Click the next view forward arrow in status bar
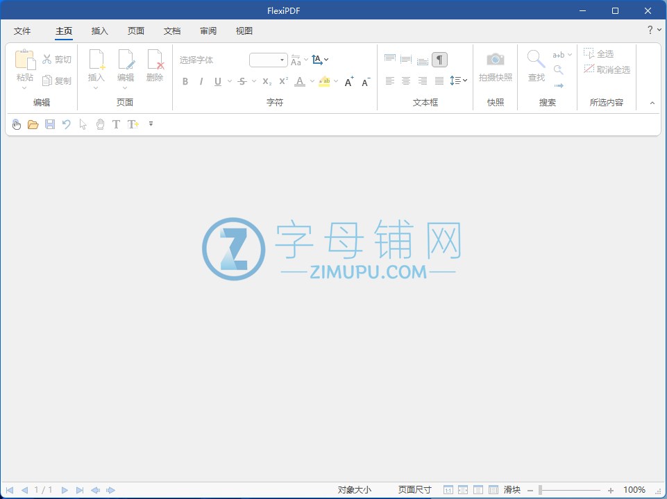 click(x=110, y=490)
